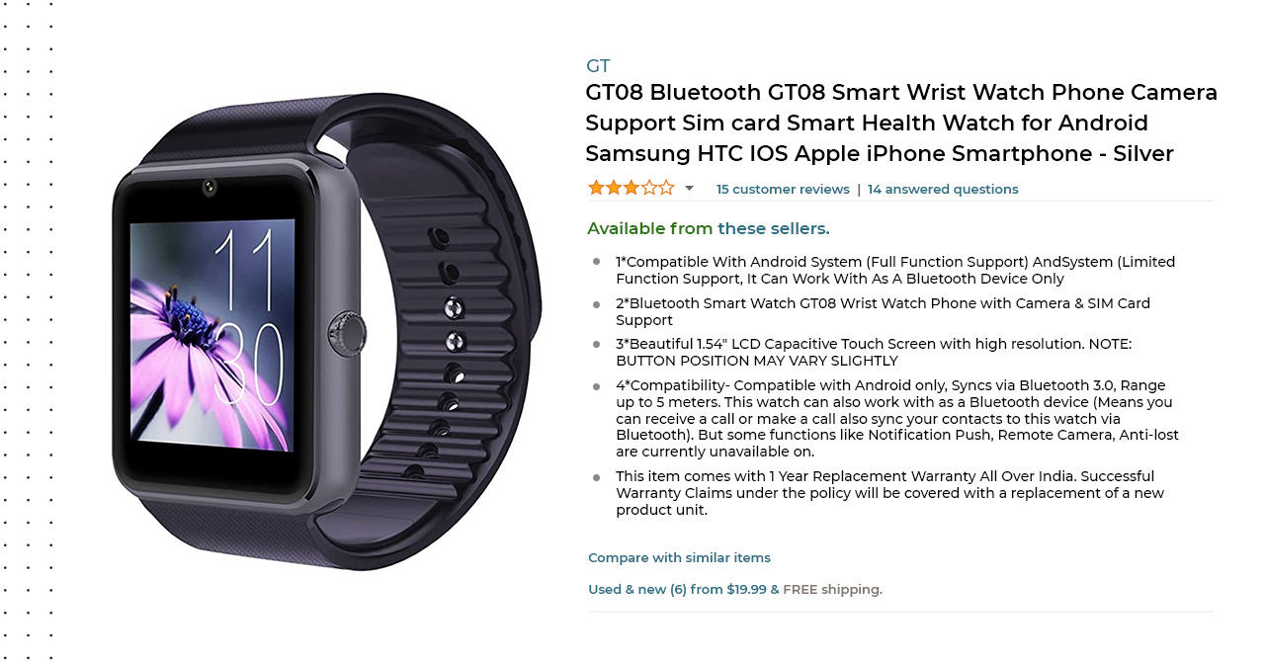
Task: Click the orange star rating icons
Action: 631,188
